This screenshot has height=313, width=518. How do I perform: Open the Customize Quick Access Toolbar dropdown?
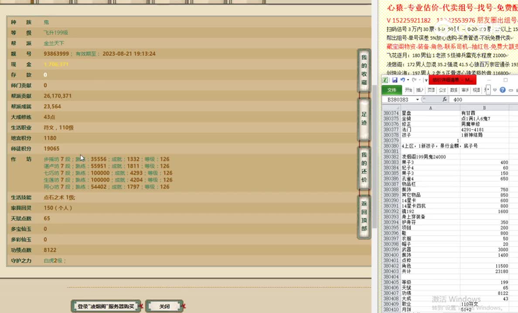pos(426,80)
